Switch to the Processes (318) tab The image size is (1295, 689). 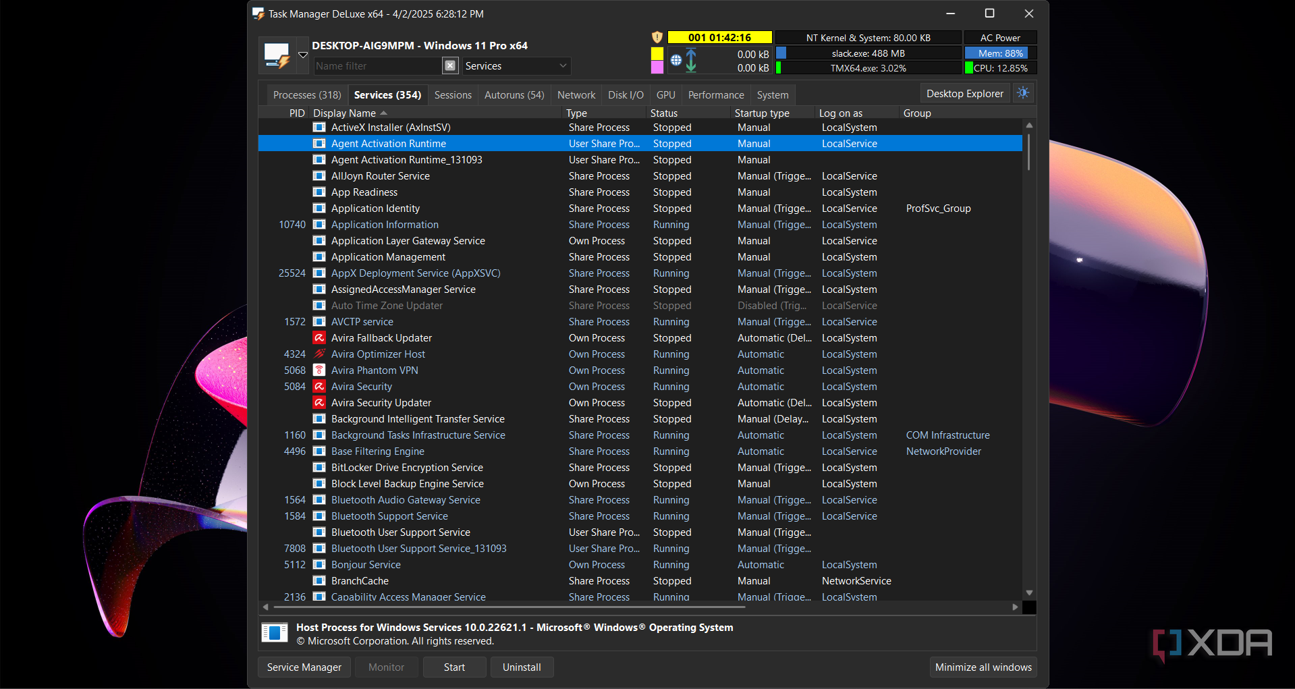(307, 95)
